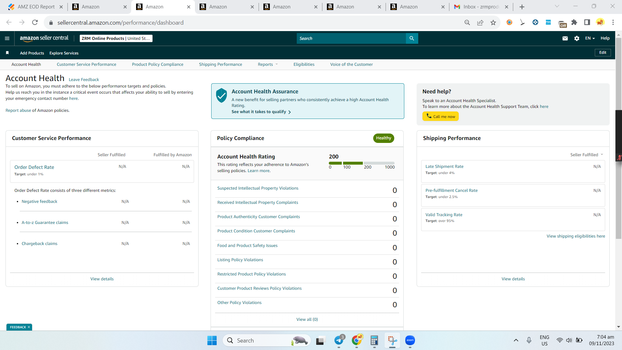This screenshot has height=350, width=622.
Task: Click the Add Products shortcut
Action: 32,53
